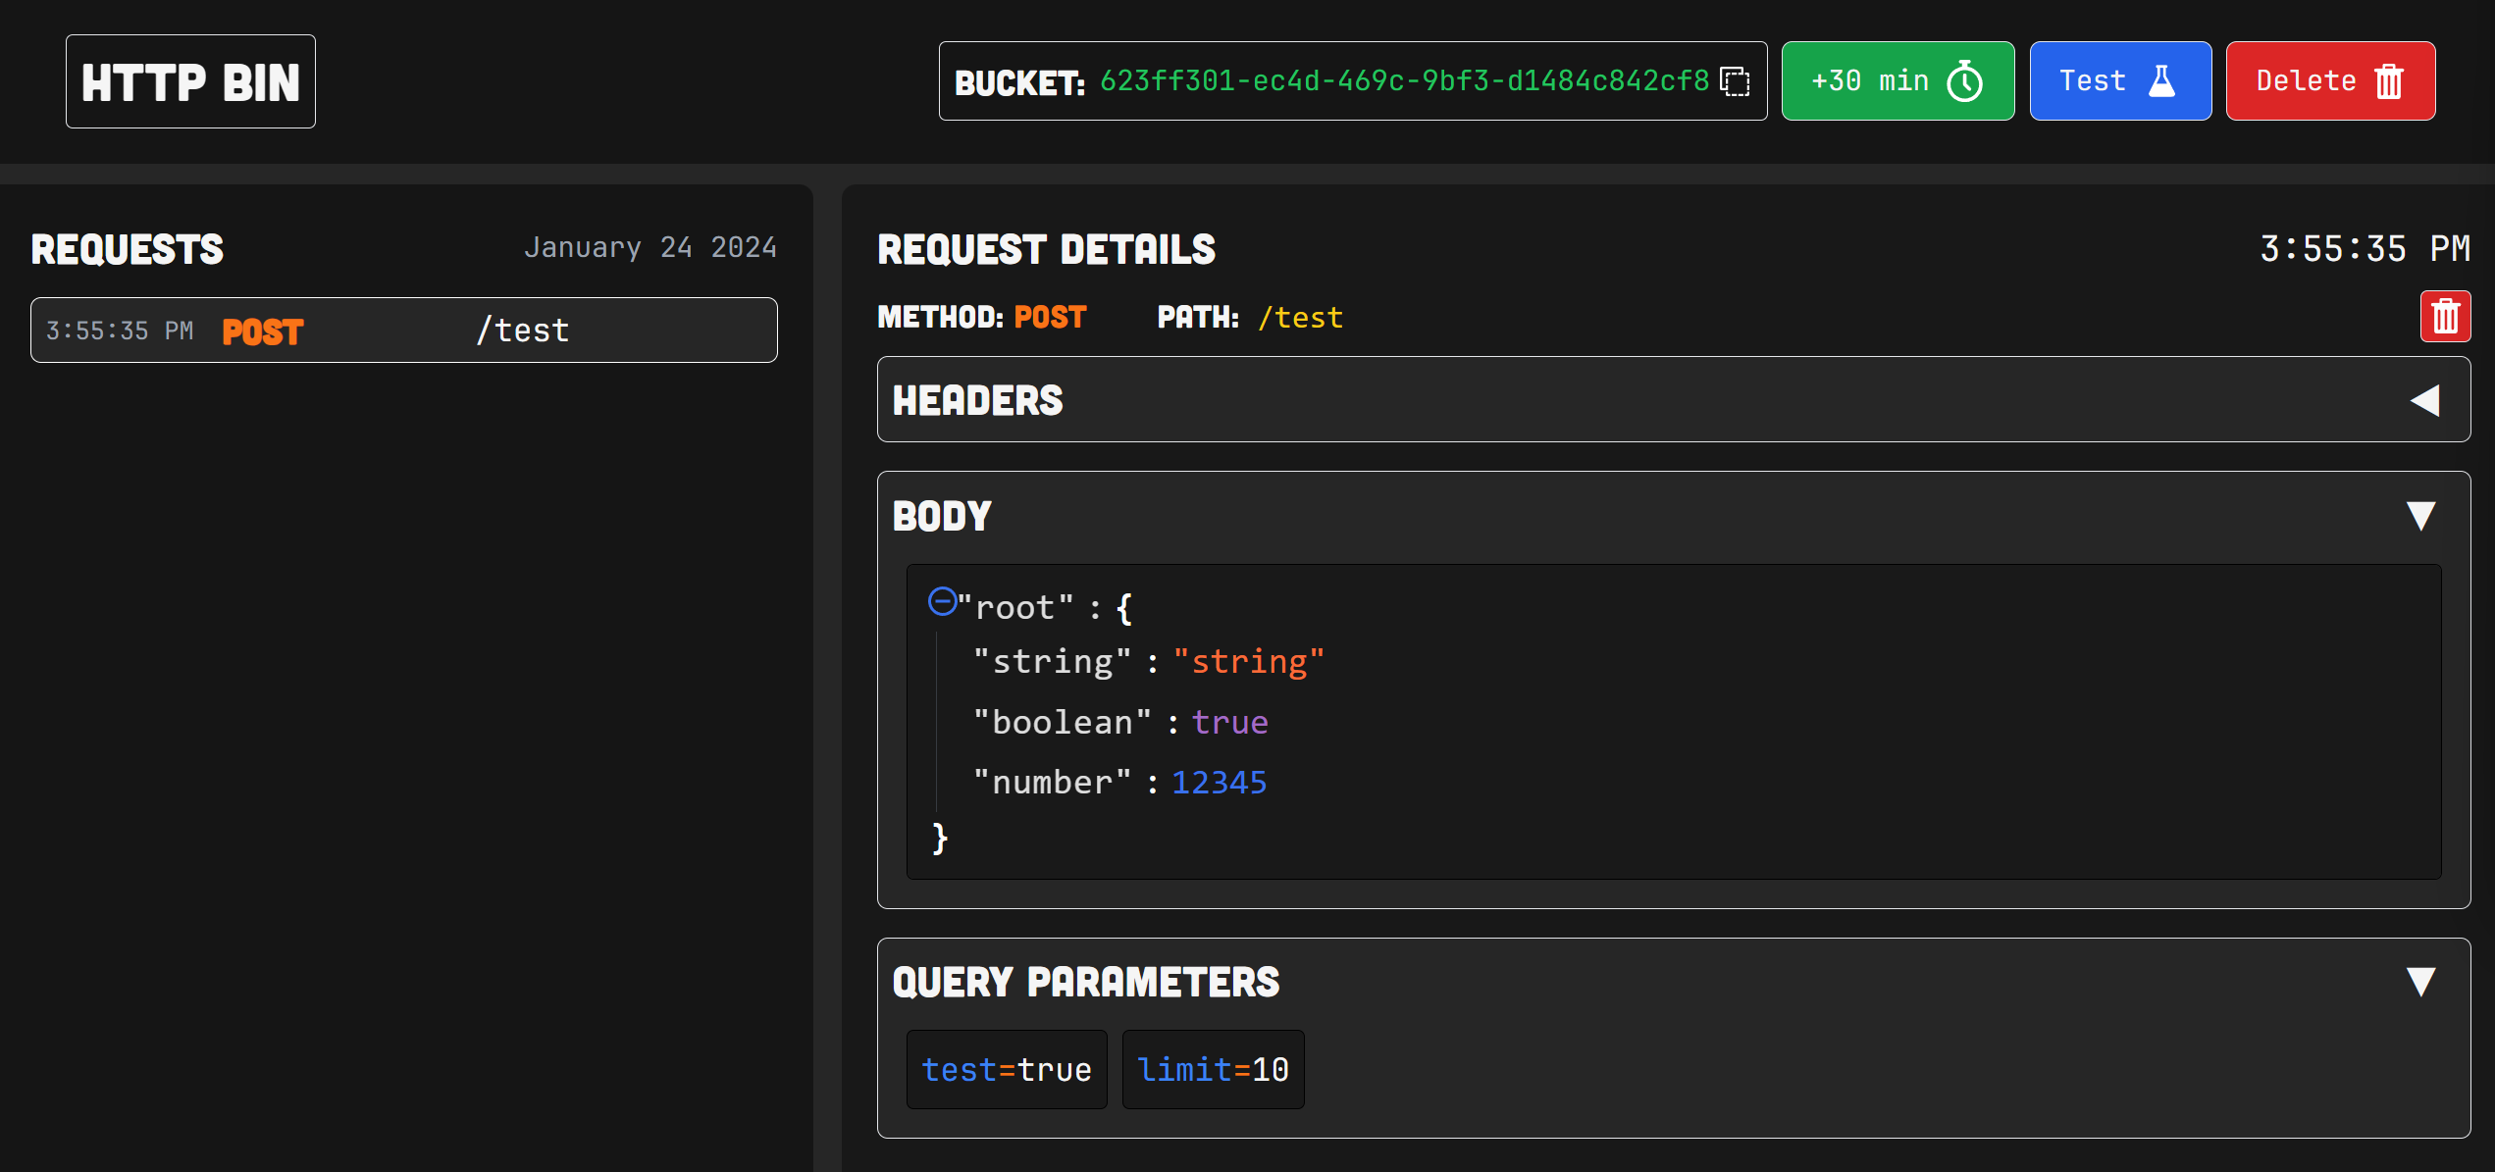The width and height of the screenshot is (2495, 1172).
Task: Click the test=true query parameter chip
Action: tap(1007, 1069)
